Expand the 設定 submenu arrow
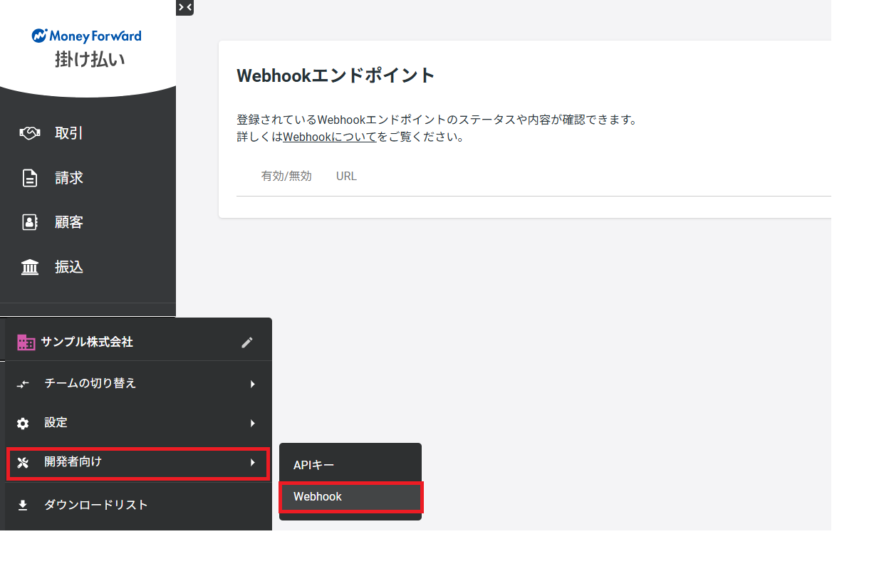879x581 pixels. tap(252, 423)
